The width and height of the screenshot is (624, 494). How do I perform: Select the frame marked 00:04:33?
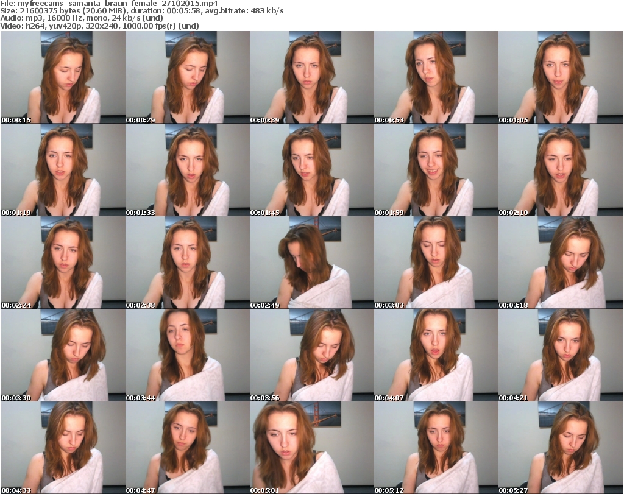coord(63,448)
